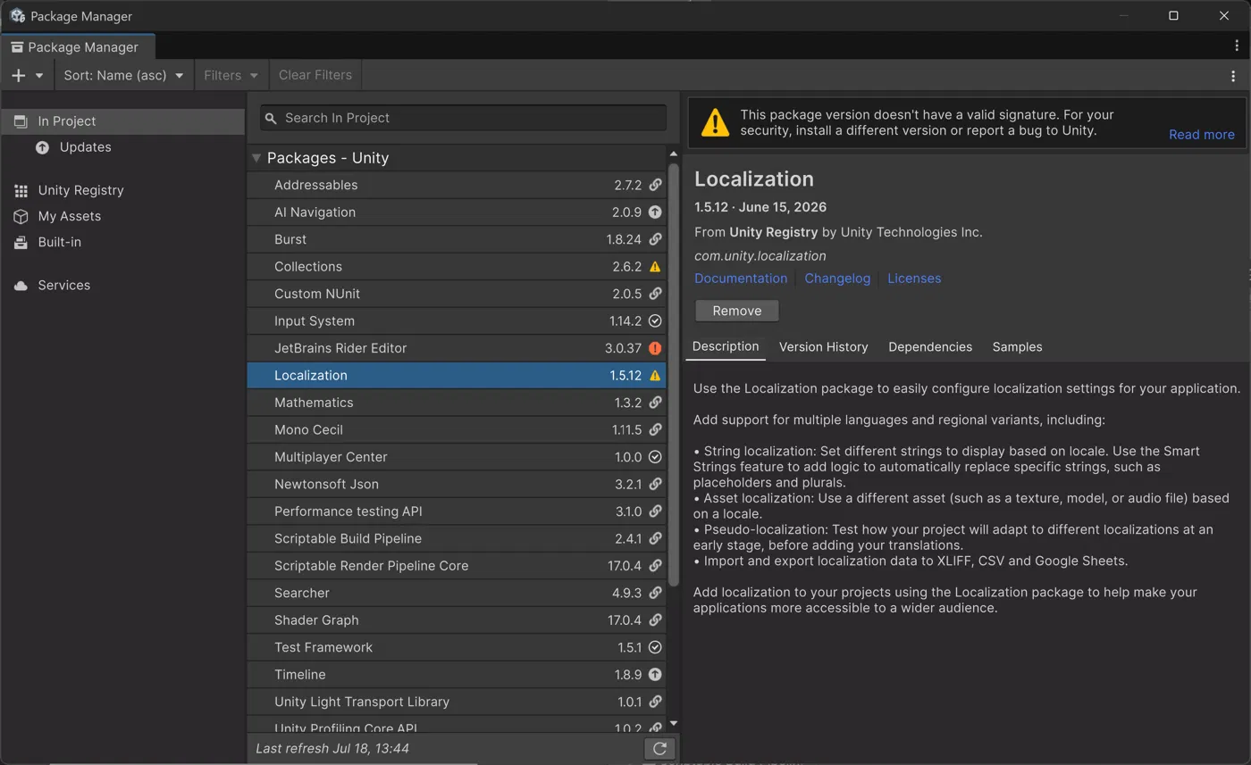Click the Clear Filters button
The image size is (1251, 765).
point(315,75)
